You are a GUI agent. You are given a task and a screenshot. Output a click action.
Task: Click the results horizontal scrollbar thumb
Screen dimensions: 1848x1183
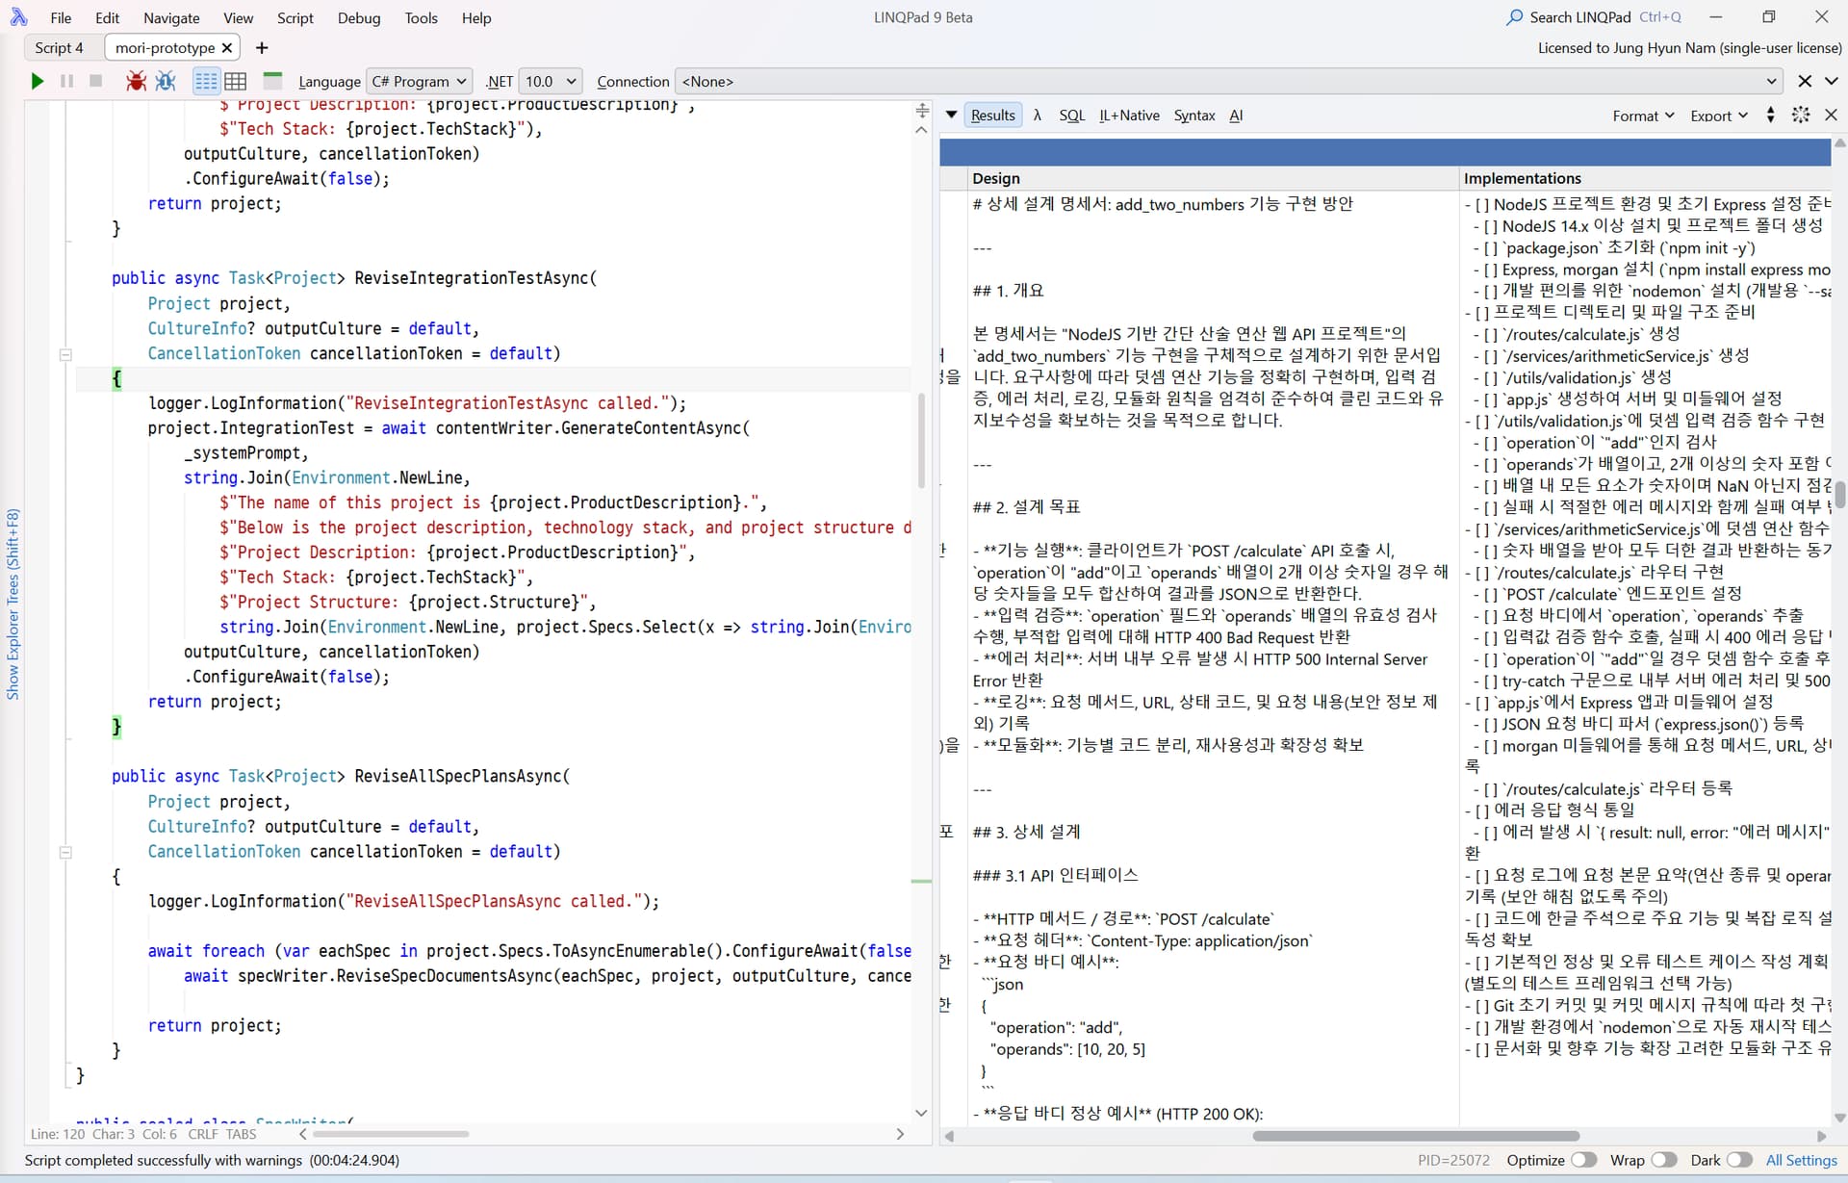(x=1415, y=1136)
